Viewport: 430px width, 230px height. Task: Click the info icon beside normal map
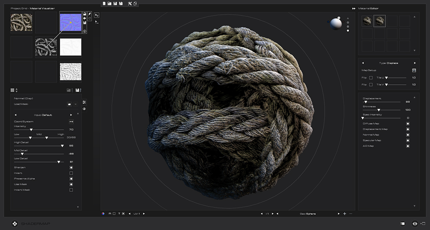[x=84, y=31]
